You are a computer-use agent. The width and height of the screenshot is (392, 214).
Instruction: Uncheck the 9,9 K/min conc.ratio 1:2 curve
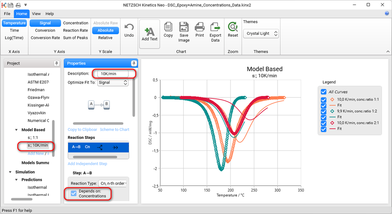tap(323, 110)
